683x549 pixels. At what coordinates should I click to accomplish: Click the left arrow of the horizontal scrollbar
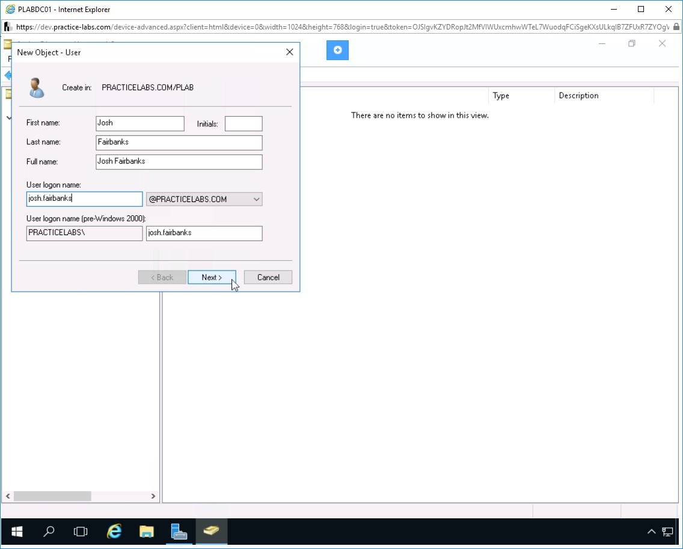point(8,496)
